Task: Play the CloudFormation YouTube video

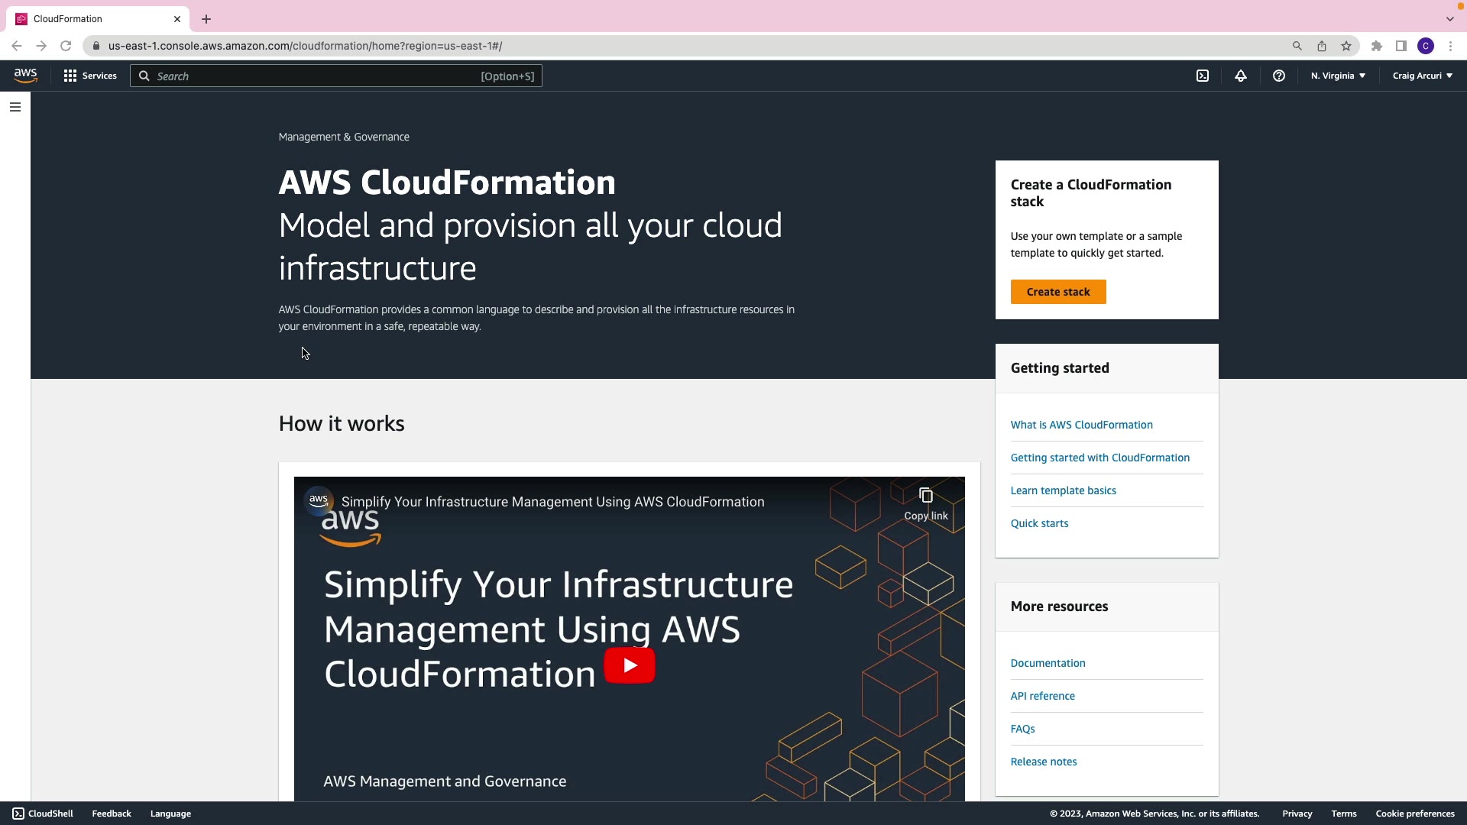Action: tap(629, 665)
